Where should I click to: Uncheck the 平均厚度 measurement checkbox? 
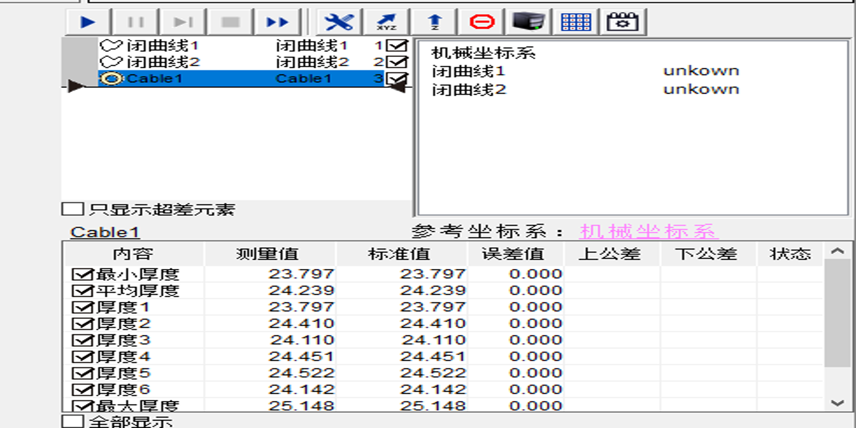click(82, 291)
